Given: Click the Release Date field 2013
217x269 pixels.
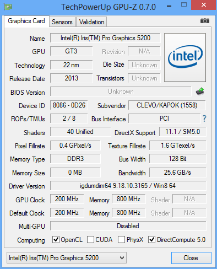Looking at the screenshot, I should 71,78.
